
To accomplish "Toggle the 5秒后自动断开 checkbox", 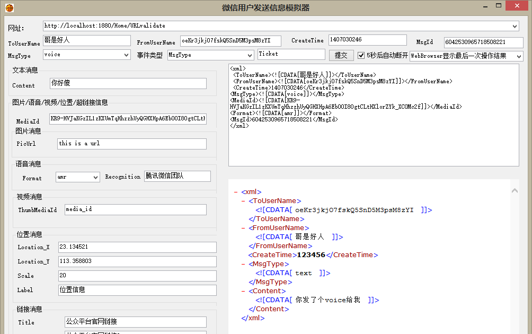I will coord(361,55).
